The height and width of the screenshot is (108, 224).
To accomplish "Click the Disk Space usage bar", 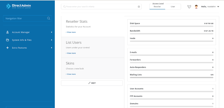I will [x=171, y=26].
